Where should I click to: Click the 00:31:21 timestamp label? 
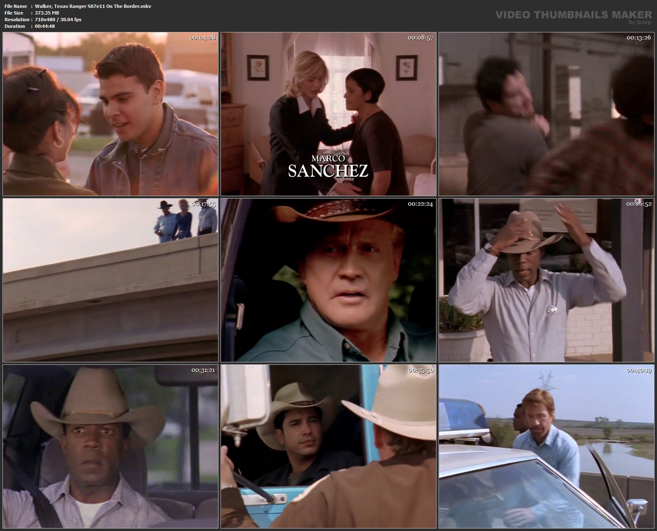203,370
